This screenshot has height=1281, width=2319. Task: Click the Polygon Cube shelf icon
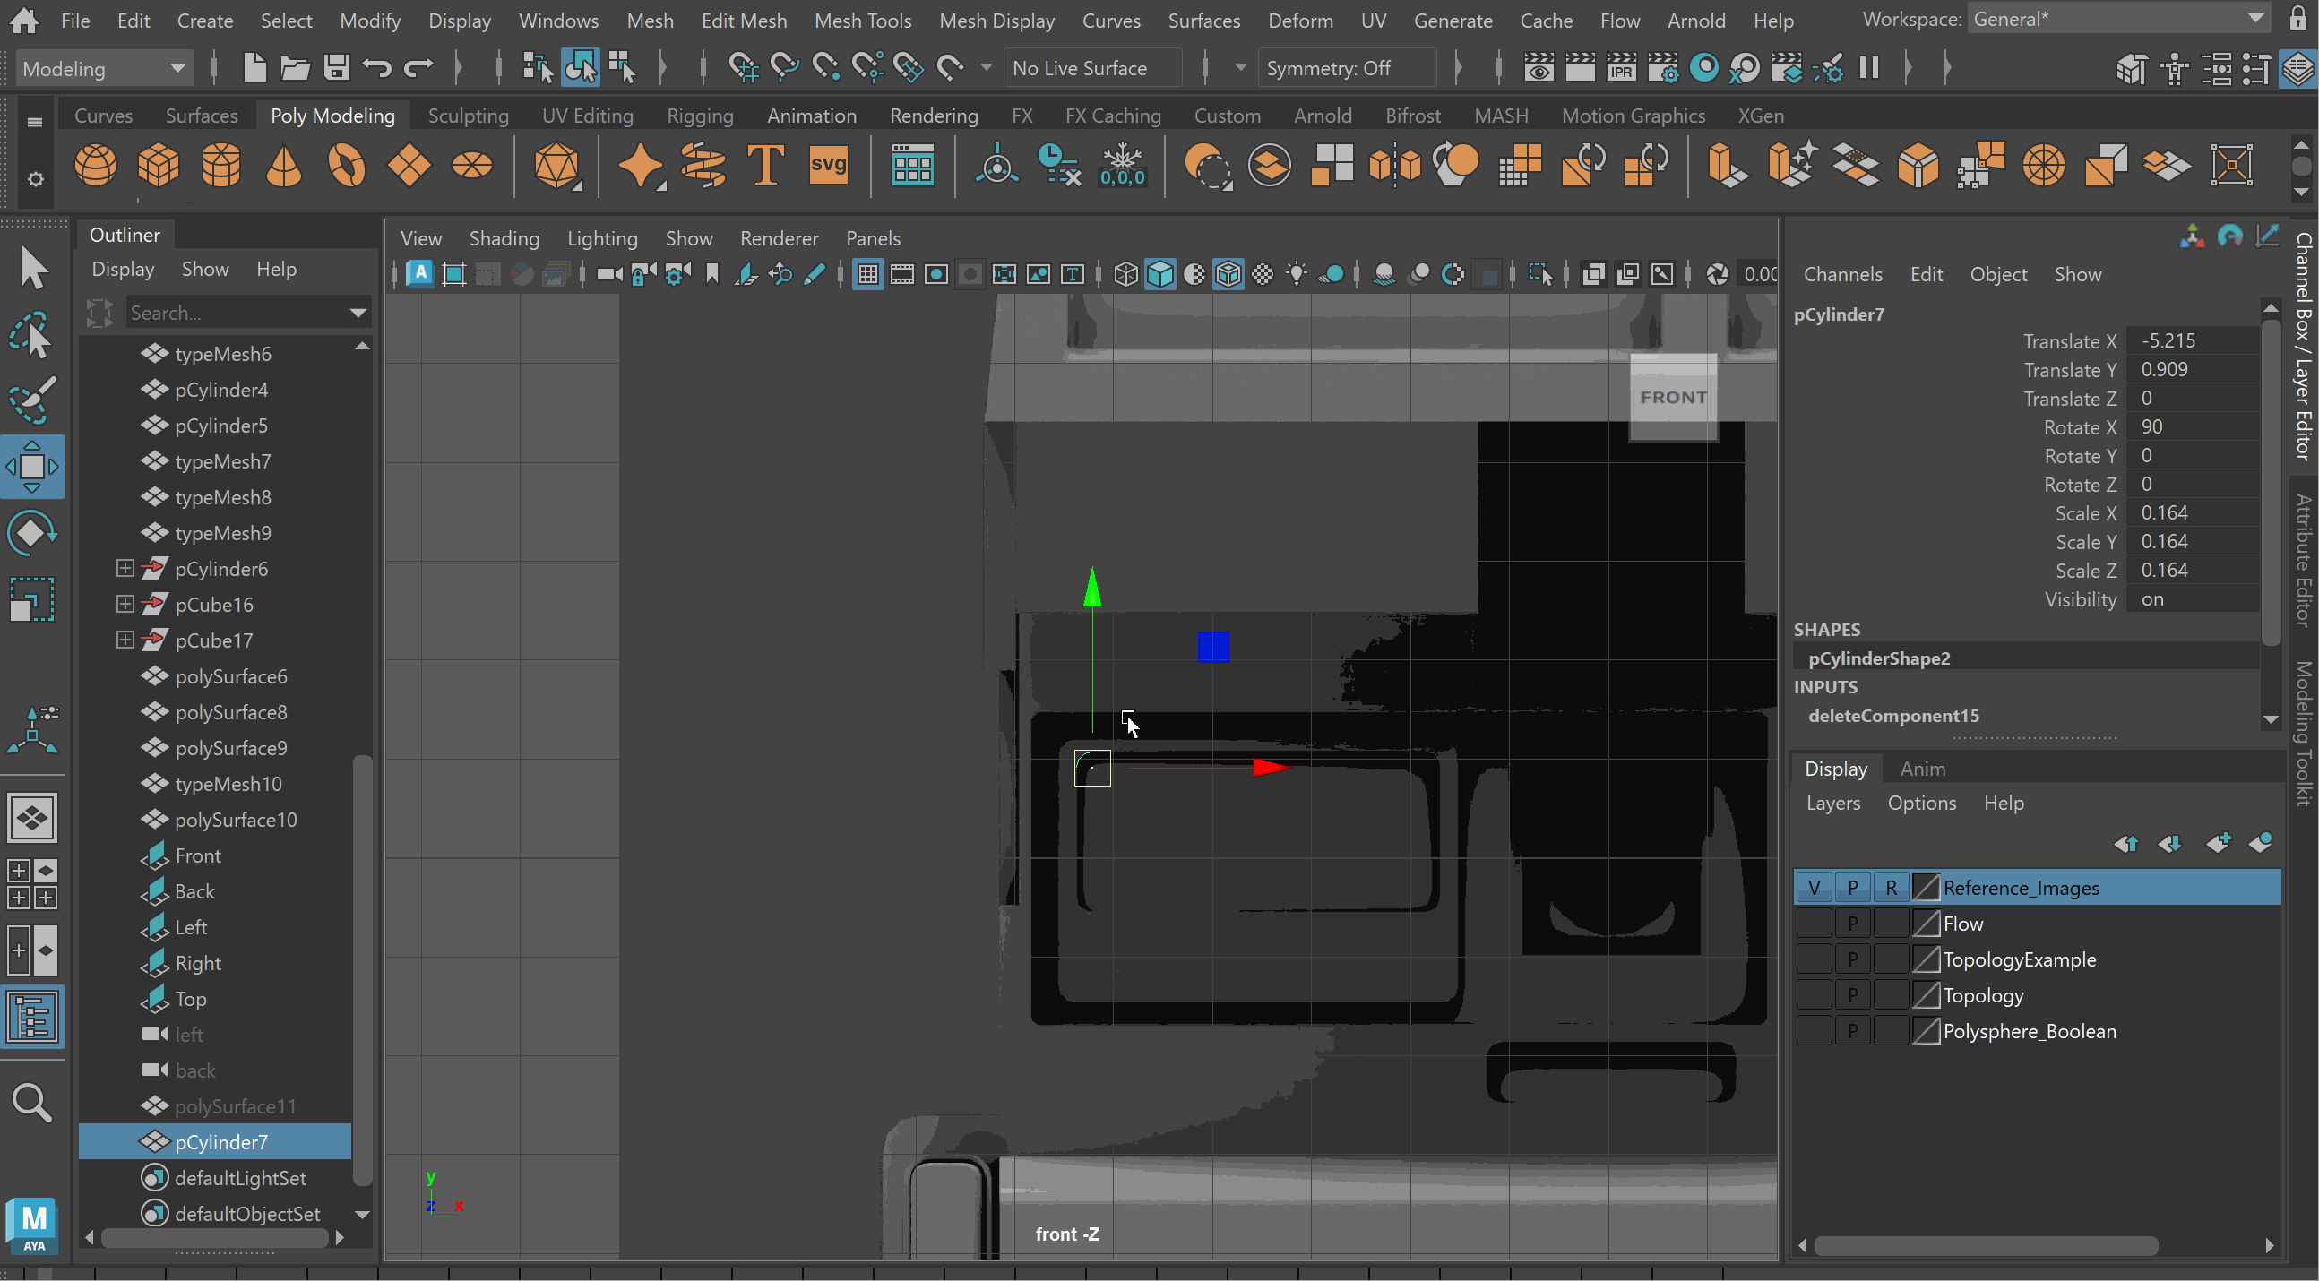(159, 166)
